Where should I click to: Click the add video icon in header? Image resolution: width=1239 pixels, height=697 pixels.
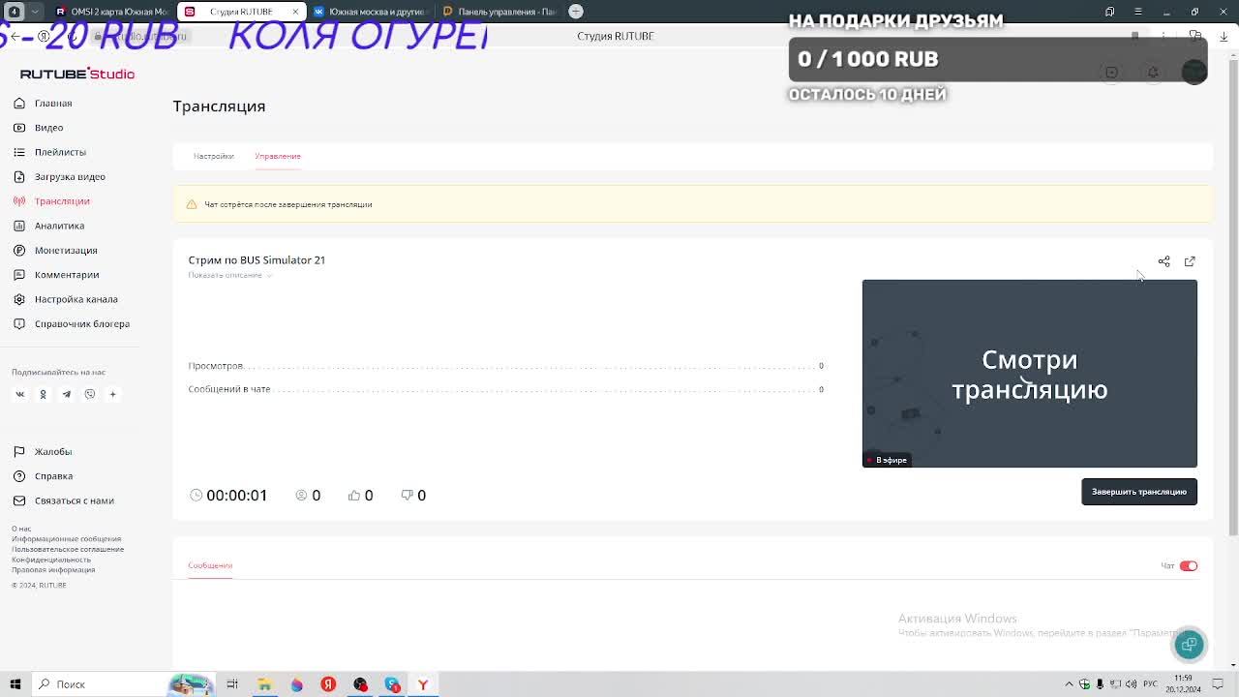coord(1111,73)
